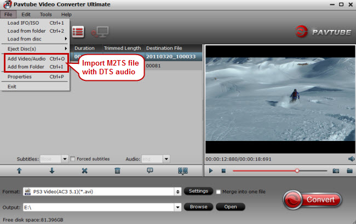Move selected item up with arrow icon
Image resolution: width=356 pixels, height=224 pixels.
(19, 171)
